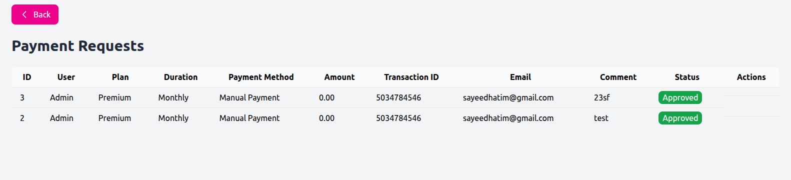Viewport: 791px width, 180px height.
Task: Click the Payment Requests page heading
Action: pyautogui.click(x=78, y=46)
